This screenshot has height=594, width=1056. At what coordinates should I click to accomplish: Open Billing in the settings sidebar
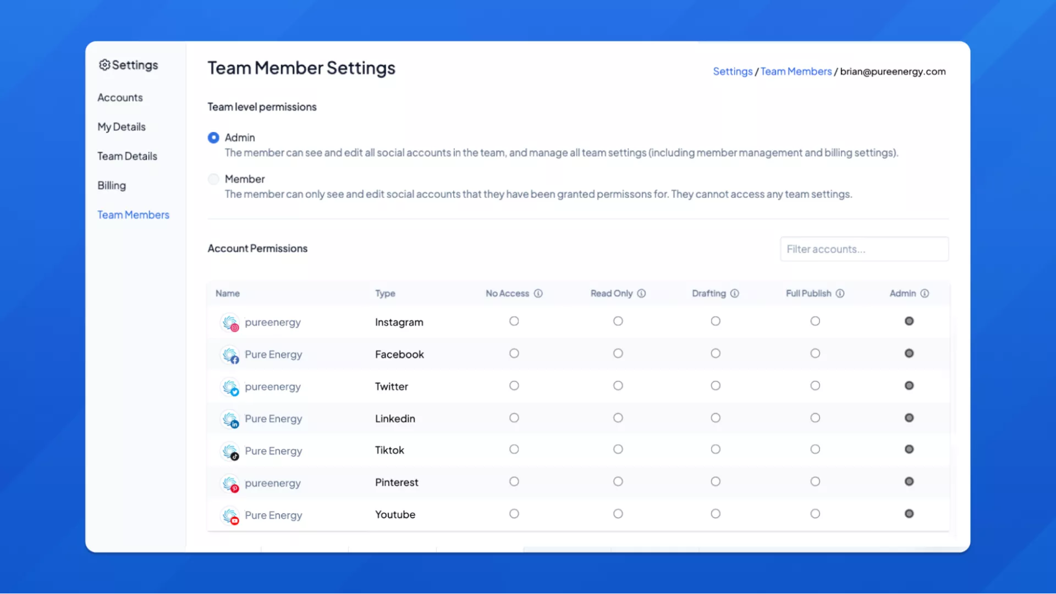point(112,185)
